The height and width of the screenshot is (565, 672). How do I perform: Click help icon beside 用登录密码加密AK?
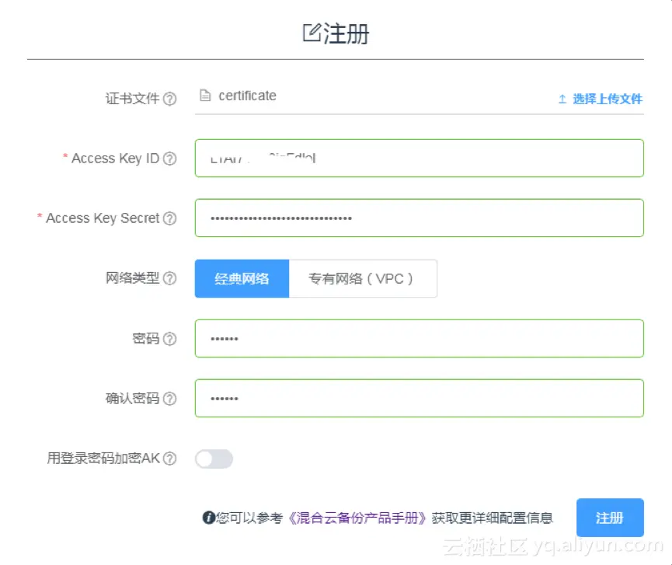pyautogui.click(x=169, y=459)
